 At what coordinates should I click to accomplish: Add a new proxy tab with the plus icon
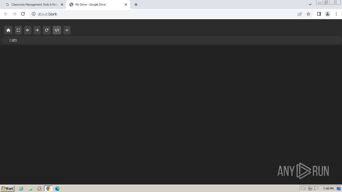pos(67,30)
